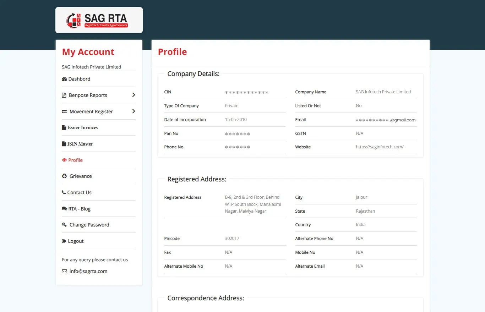Click the info@sagrta.com email link
The height and width of the screenshot is (312, 485).
coord(88,271)
